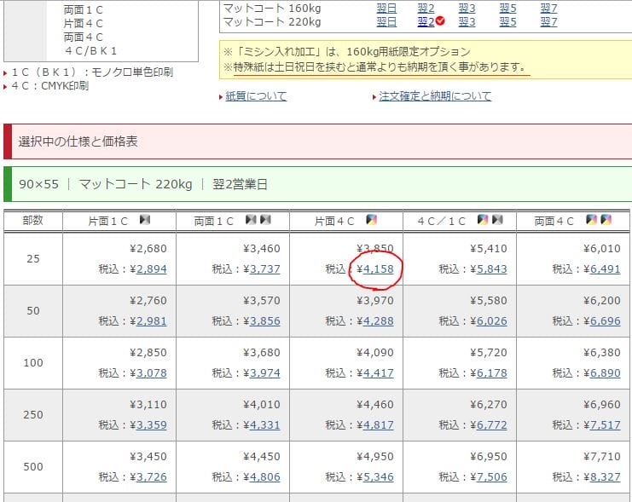The width and height of the screenshot is (632, 502).
Task: Choose 翌7 delivery for マットコート 160kg
Action: 548,8
